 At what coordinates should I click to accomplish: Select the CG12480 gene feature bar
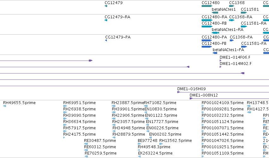click(x=207, y=6)
